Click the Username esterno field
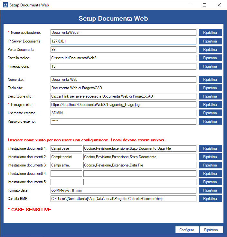 [123, 113]
